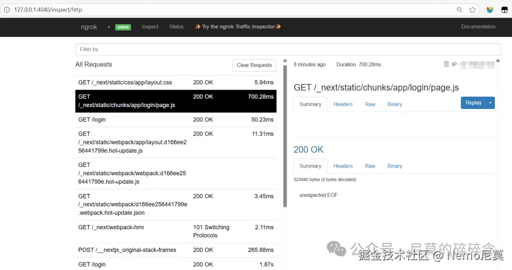Viewport: 512px width, 270px height.
Task: Click the 524940 bytes size text
Action: tap(325, 180)
